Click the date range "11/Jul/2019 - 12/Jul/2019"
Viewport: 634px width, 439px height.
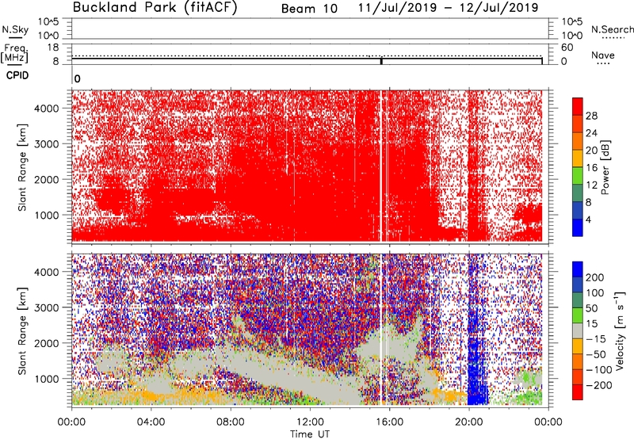[448, 8]
